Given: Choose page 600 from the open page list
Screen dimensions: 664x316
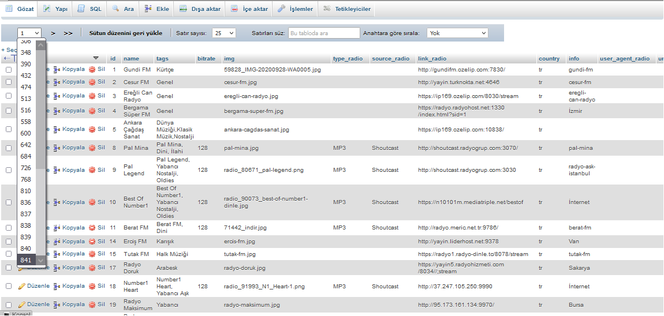Looking at the screenshot, I should (x=26, y=133).
